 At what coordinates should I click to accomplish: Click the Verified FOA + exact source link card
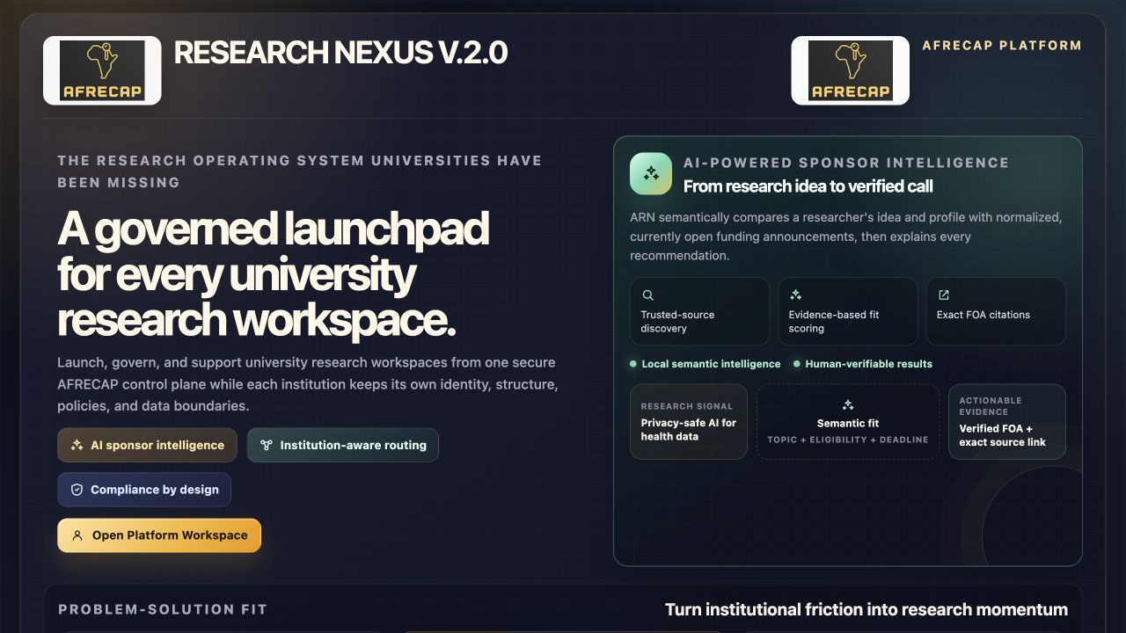click(x=1007, y=422)
